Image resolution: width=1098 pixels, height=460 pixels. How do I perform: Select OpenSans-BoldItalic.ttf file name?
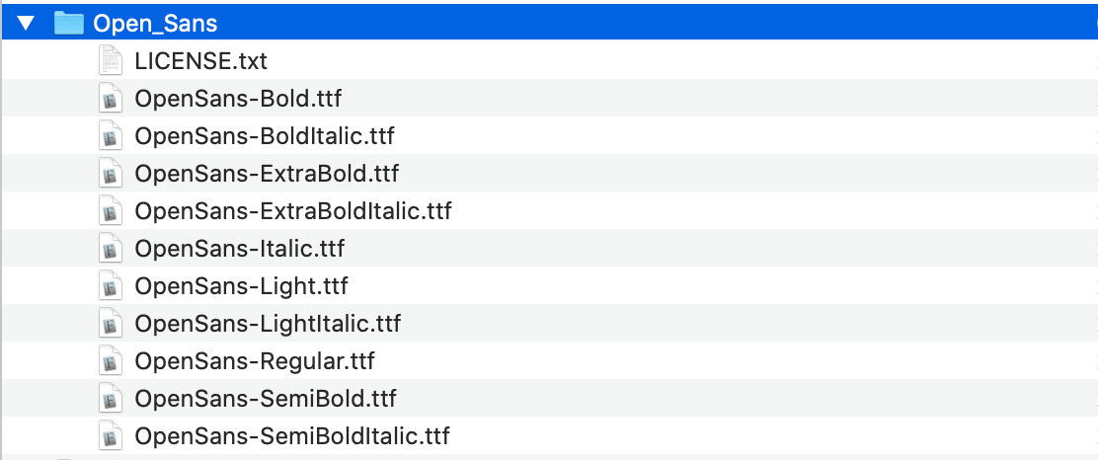click(265, 136)
